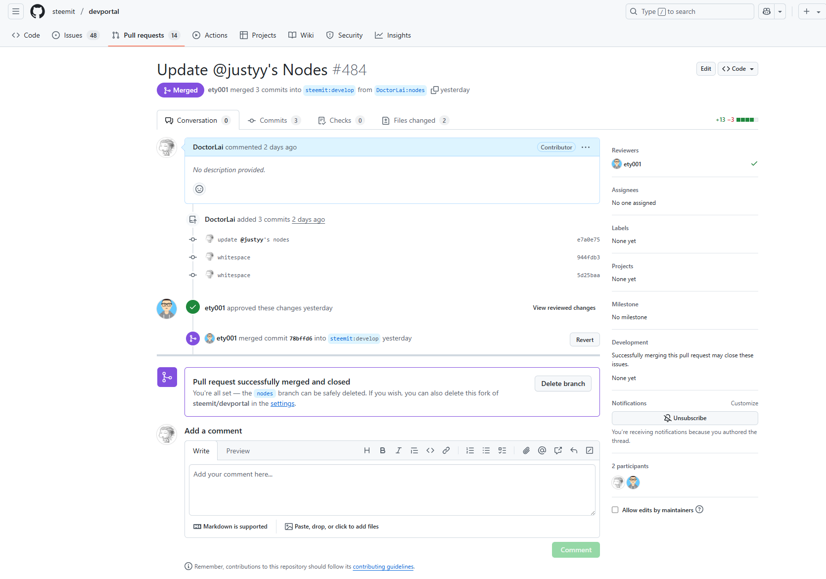Click the italic formatting icon
The image size is (826, 579).
(399, 450)
